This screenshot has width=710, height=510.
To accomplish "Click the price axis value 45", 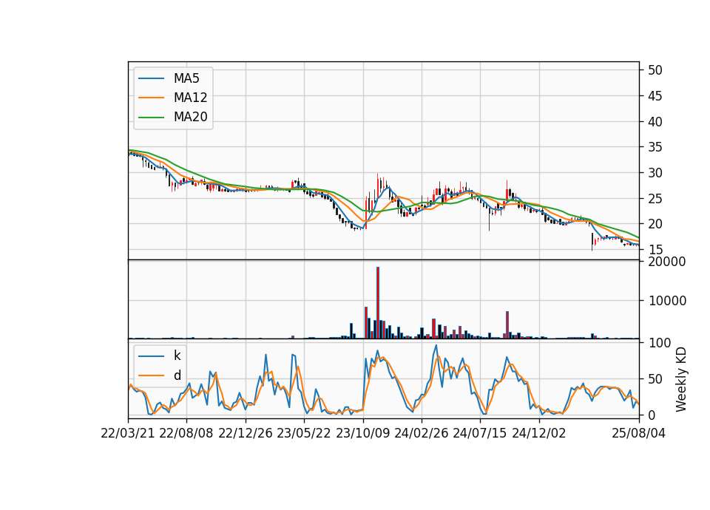I will click(x=655, y=96).
